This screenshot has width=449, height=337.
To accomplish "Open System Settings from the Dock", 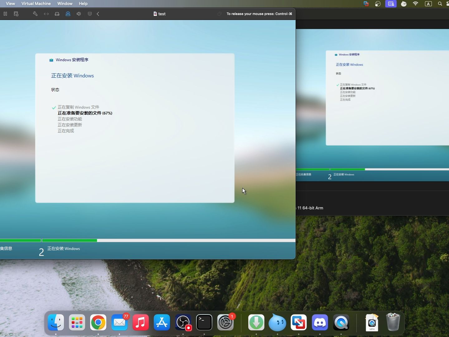I will pyautogui.click(x=225, y=322).
